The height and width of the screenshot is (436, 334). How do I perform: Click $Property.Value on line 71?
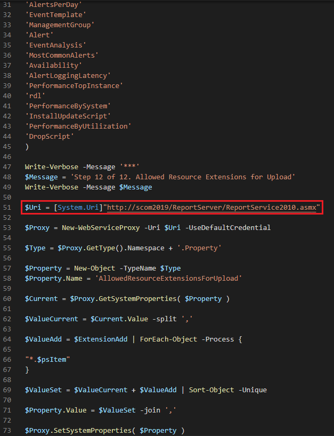click(x=56, y=410)
